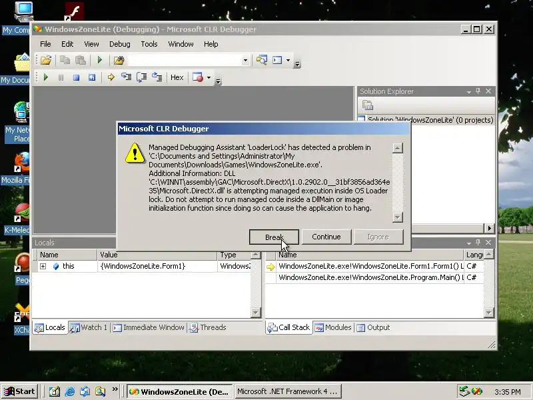
Task: Click the Step Over icon
Action: [x=141, y=77]
